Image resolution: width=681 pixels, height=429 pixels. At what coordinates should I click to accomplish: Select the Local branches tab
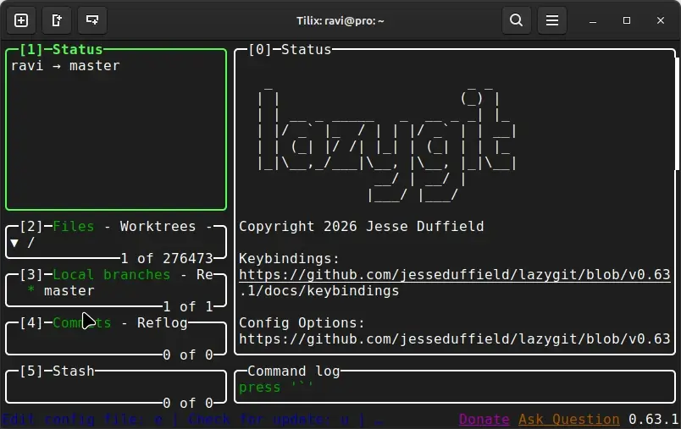coord(112,275)
